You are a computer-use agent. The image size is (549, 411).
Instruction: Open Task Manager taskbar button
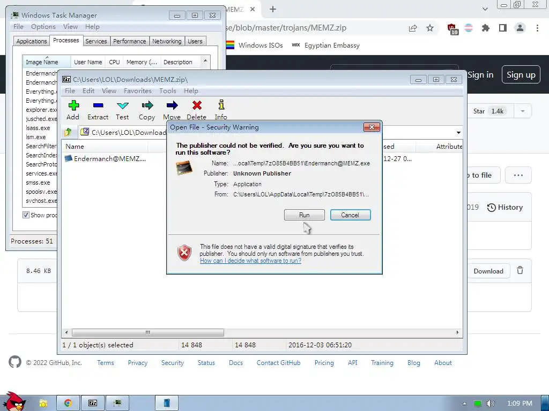pyautogui.click(x=117, y=404)
